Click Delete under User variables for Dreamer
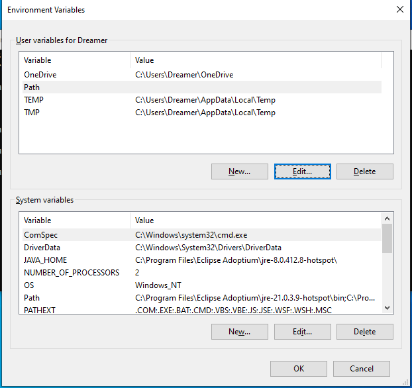The width and height of the screenshot is (412, 388). [x=365, y=171]
